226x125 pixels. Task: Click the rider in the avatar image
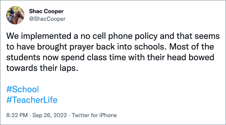(x=12, y=15)
